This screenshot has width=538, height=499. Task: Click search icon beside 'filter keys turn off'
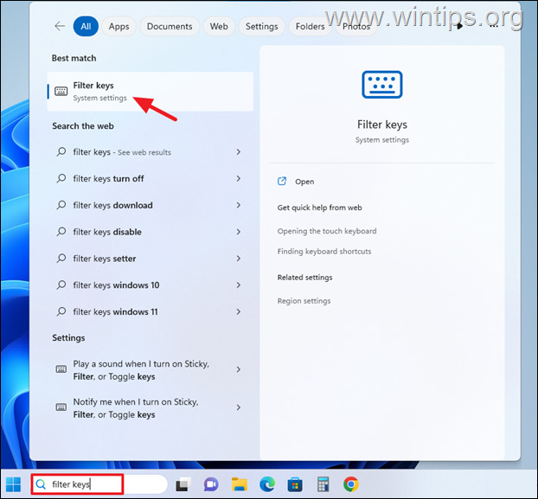[x=61, y=178]
